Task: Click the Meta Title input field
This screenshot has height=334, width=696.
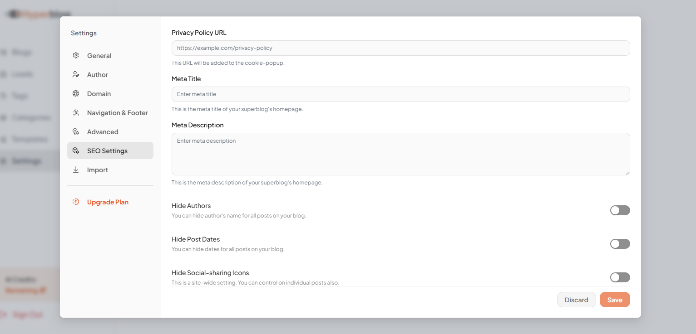Action: tap(400, 94)
